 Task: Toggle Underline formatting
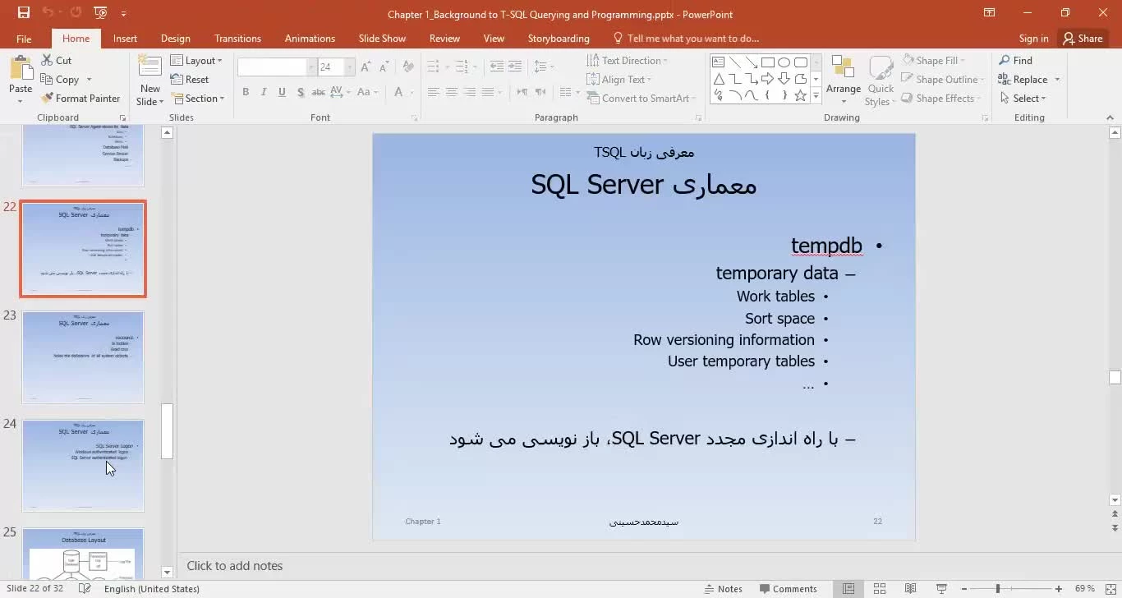click(x=283, y=92)
